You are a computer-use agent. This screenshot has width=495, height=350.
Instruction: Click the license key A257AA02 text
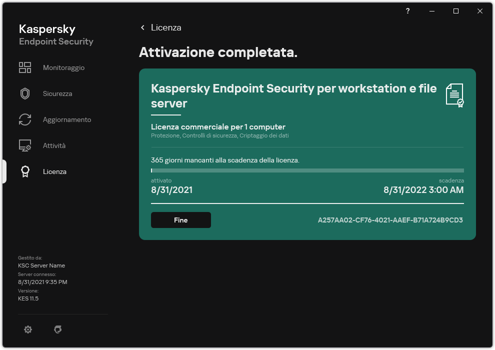point(390,220)
